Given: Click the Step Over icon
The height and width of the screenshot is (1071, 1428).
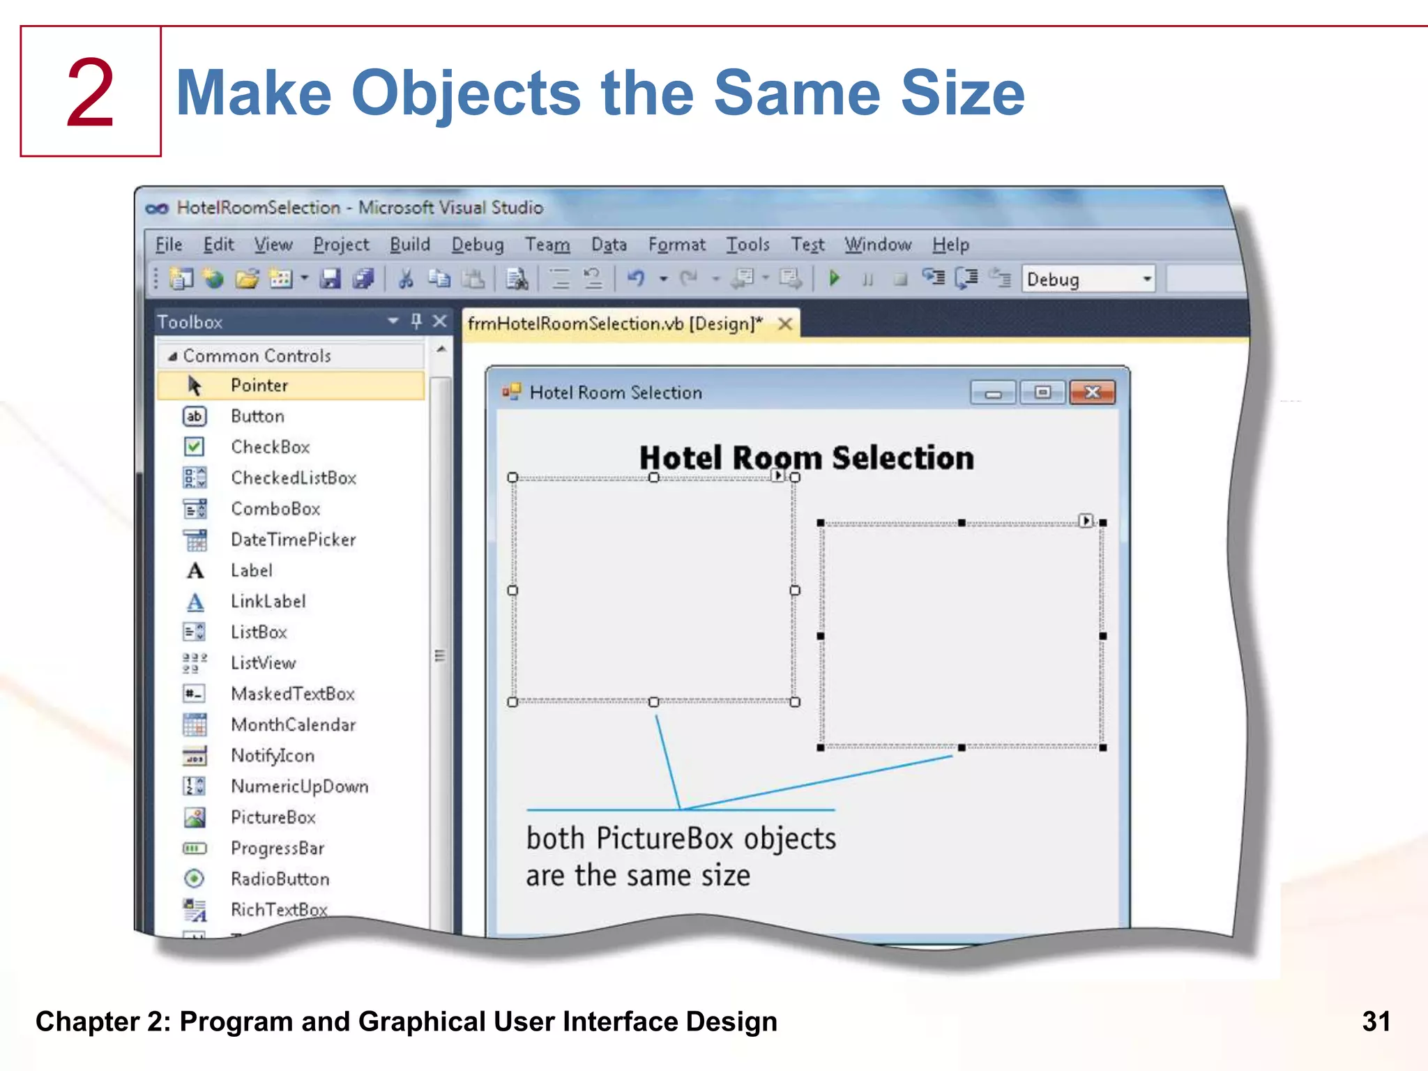Looking at the screenshot, I should pos(966,278).
